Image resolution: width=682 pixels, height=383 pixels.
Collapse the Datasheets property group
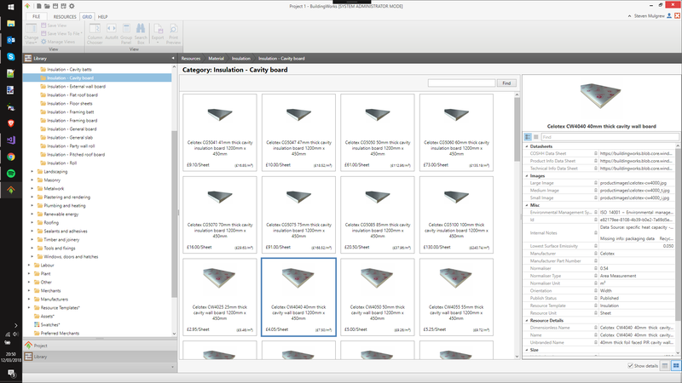click(x=527, y=146)
